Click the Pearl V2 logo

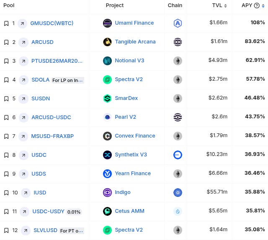click(x=107, y=117)
